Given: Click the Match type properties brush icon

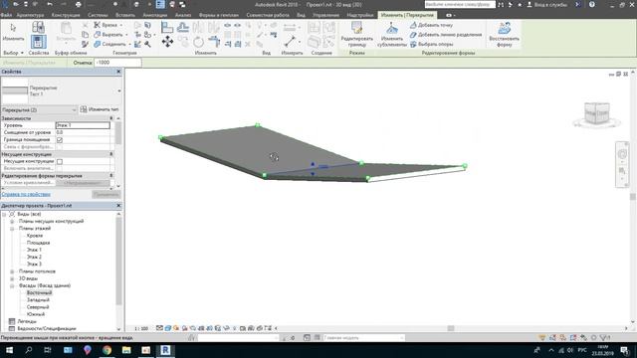Looking at the screenshot, I should tap(85, 44).
